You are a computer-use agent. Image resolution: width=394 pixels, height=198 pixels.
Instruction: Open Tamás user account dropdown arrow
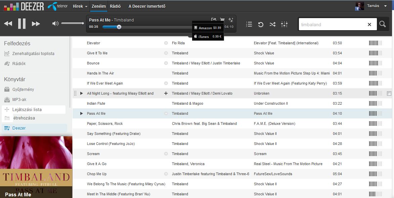click(x=385, y=6)
